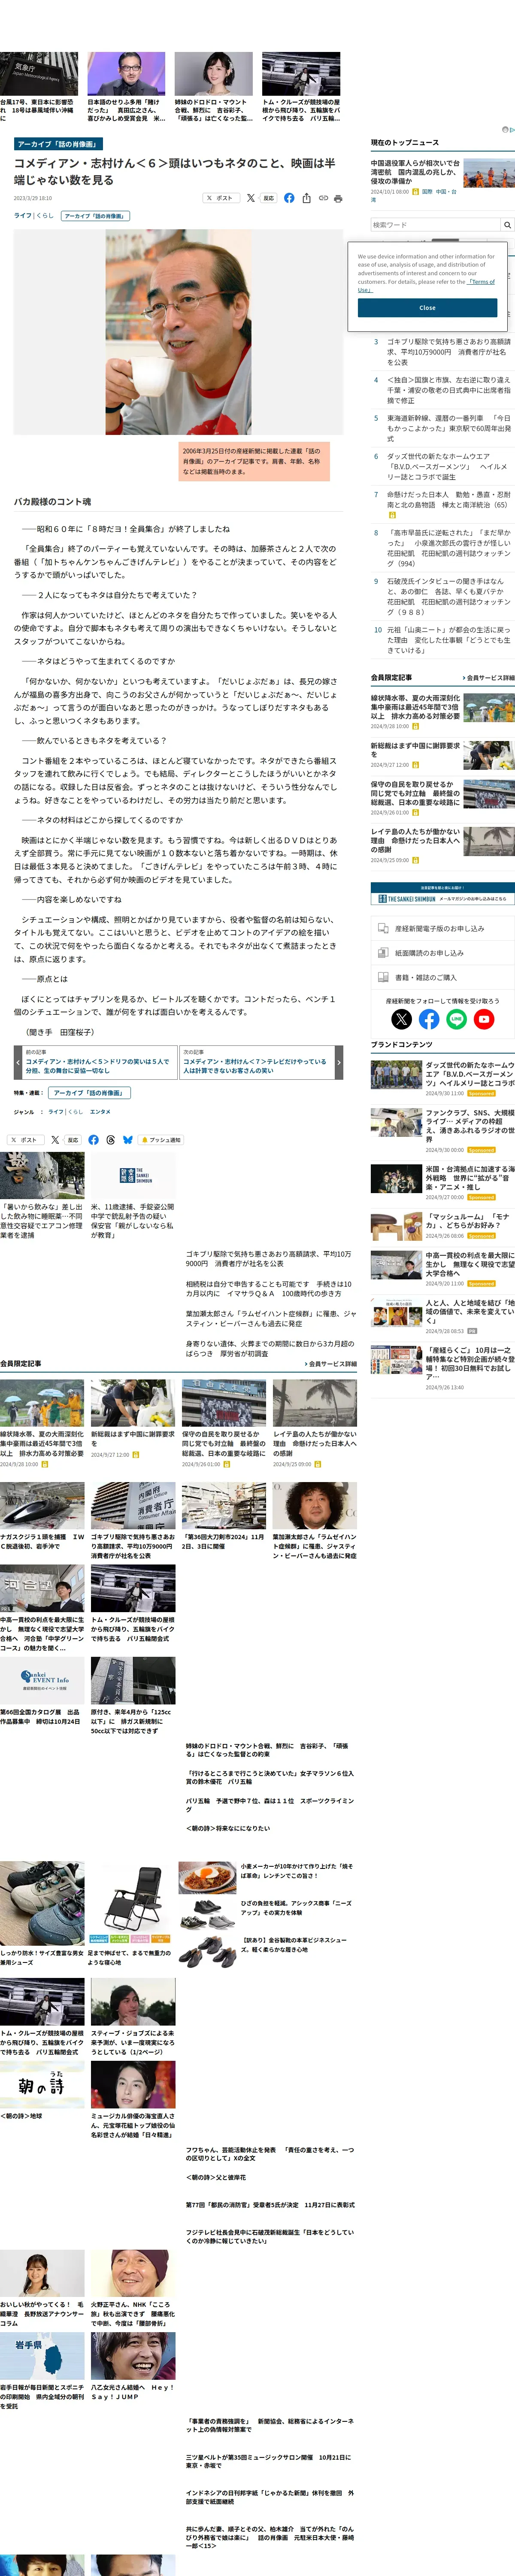The image size is (515, 2576).
Task: Open 産経新聞電子版のお申し込み link
Action: click(x=443, y=928)
